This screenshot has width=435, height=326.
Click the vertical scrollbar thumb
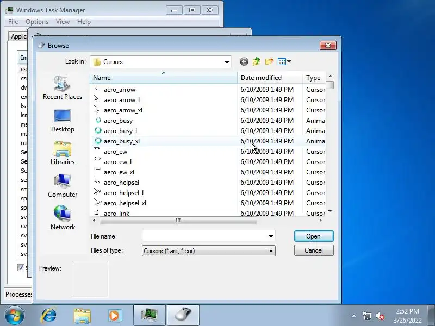point(330,85)
